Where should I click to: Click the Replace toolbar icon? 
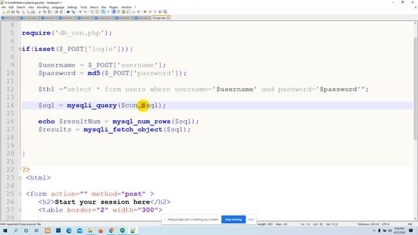point(73,12)
